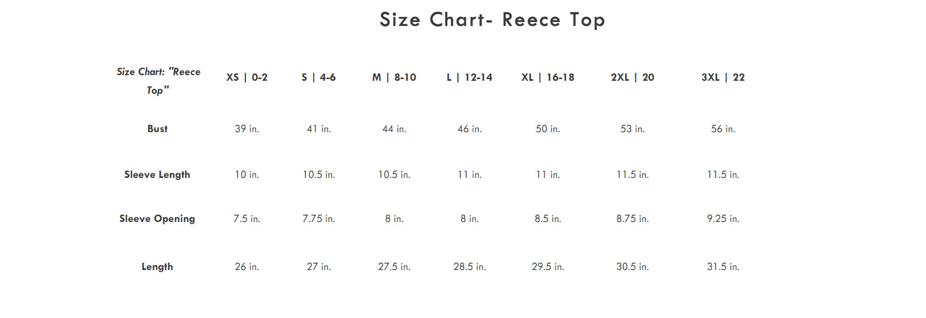Select the 3XL | 22 column header
The height and width of the screenshot is (318, 926).
722,77
